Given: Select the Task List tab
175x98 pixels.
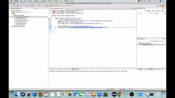Looking at the screenshot, I should coord(141,8).
